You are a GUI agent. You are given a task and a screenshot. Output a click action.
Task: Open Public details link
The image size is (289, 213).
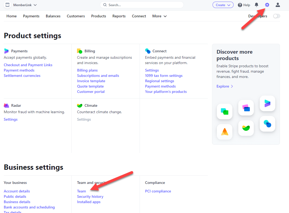pos(15,196)
